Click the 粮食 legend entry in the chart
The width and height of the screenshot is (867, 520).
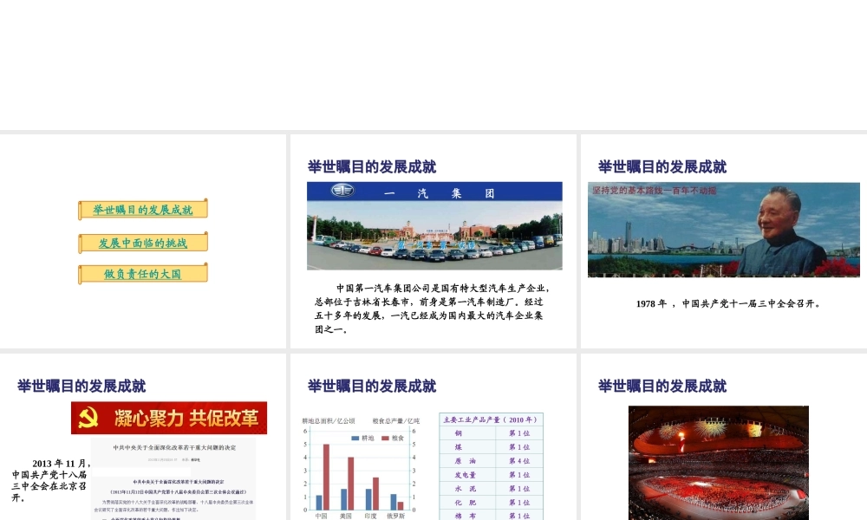coord(393,439)
